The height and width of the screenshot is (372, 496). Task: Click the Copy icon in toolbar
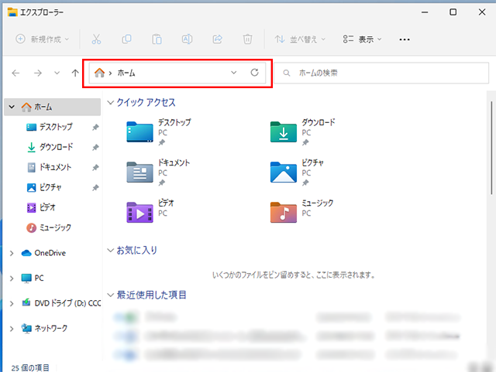[x=126, y=39]
